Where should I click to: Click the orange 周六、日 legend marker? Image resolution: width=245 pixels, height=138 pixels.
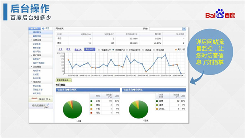tap(176, 49)
